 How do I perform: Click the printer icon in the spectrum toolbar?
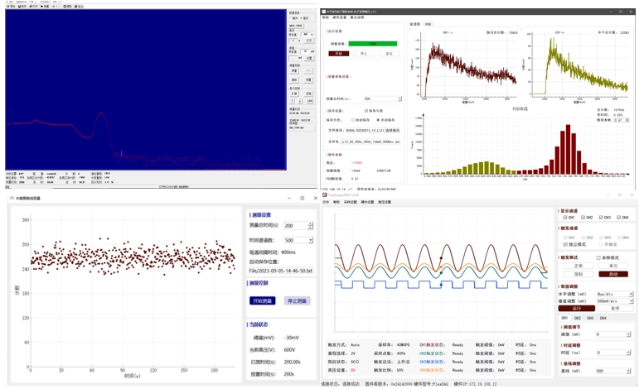tap(31, 6)
